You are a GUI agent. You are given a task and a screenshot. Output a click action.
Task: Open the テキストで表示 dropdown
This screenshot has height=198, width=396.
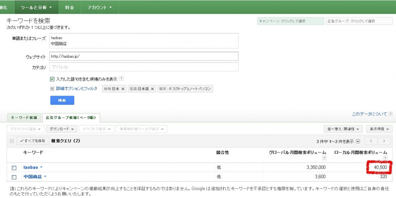point(97,129)
